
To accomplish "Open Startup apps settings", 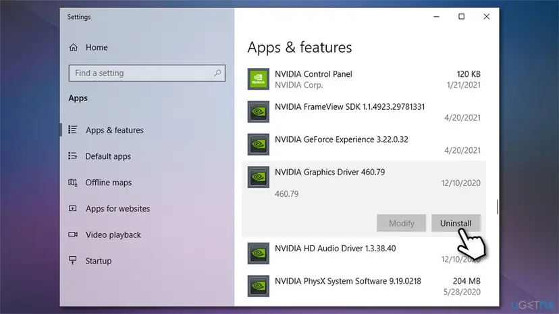I will (x=99, y=261).
